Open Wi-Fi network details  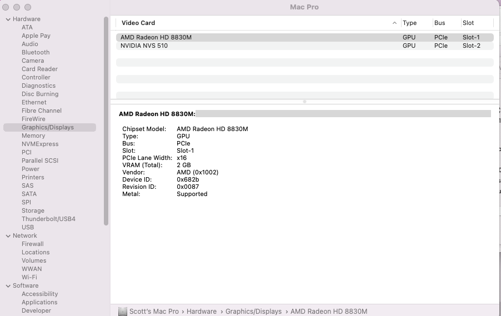coord(29,277)
